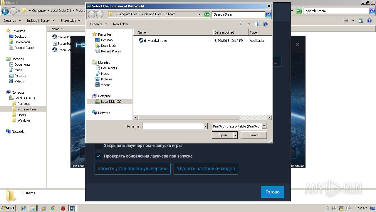This screenshot has height=212, width=376.
Task: Open the dialog address bar history dropdown
Action: click(x=200, y=14)
